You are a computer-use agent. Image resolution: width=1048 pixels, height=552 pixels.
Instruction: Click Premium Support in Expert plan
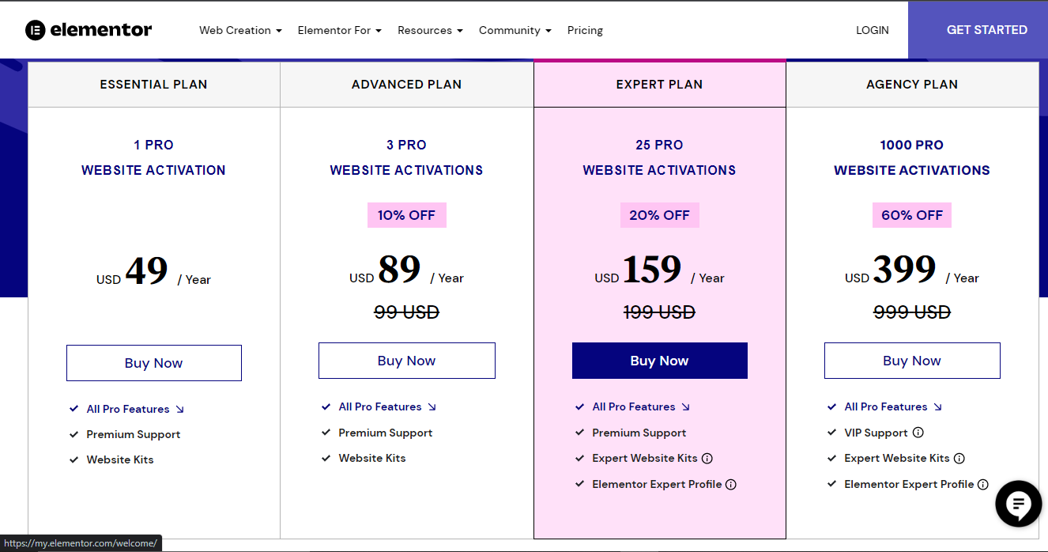pyautogui.click(x=639, y=433)
